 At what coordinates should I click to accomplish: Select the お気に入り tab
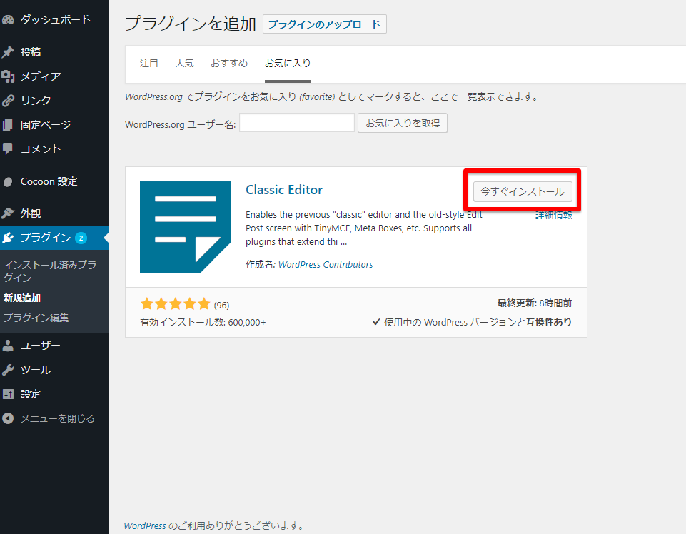click(x=288, y=64)
